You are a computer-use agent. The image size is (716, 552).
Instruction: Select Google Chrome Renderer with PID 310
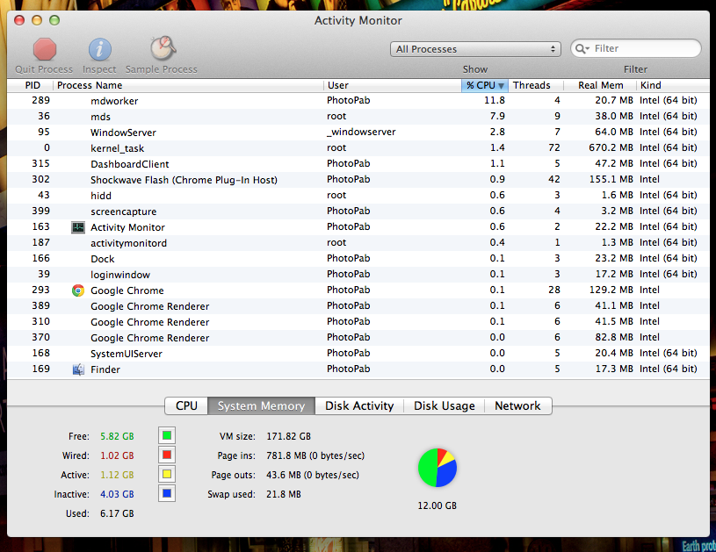click(x=358, y=322)
